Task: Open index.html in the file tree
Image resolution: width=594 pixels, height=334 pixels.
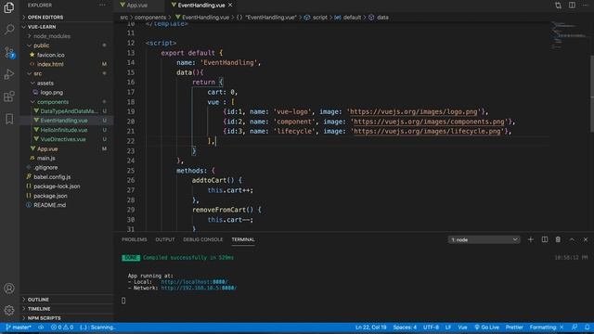Action: 50,64
